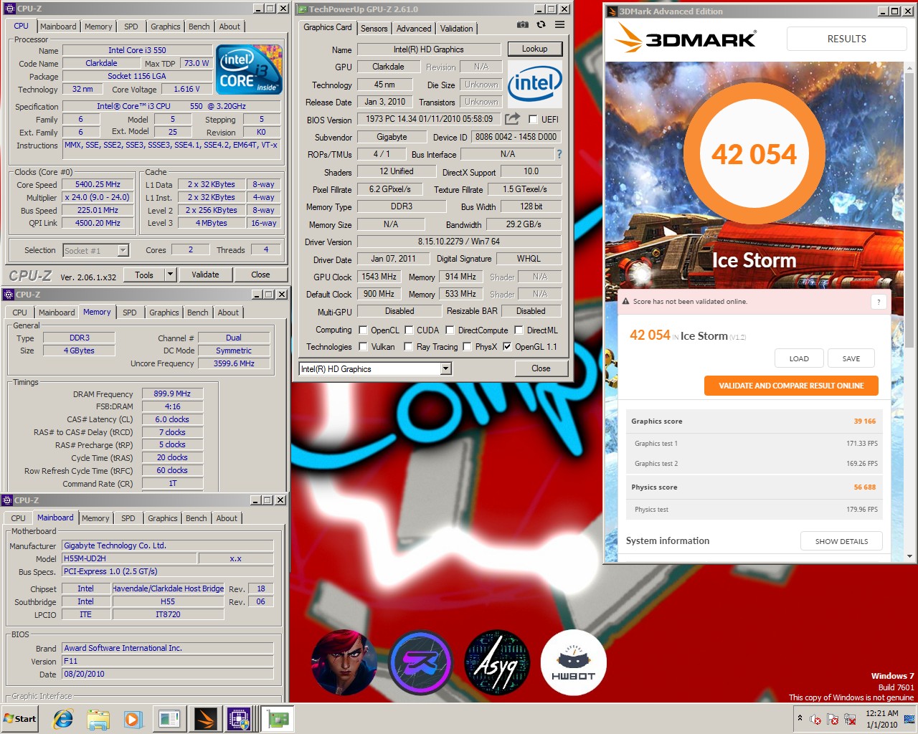
Task: Click the question mark in 3DMark validation notice
Action: (x=879, y=302)
